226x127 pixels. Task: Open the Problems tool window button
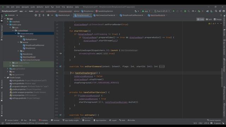[43, 120]
